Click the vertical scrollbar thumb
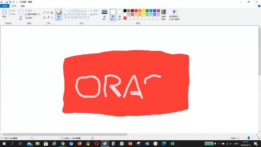This screenshot has height=147, width=261. click(259, 52)
